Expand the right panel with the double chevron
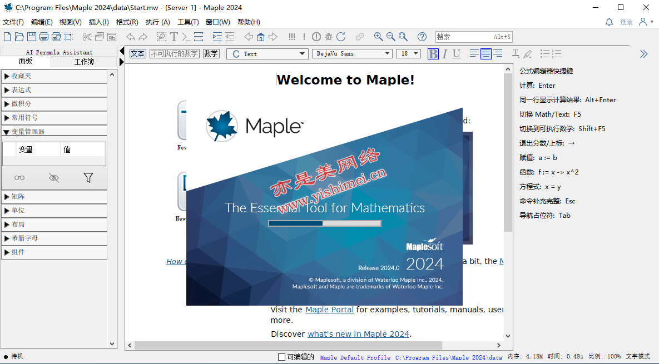The height and width of the screenshot is (364, 659). click(644, 54)
